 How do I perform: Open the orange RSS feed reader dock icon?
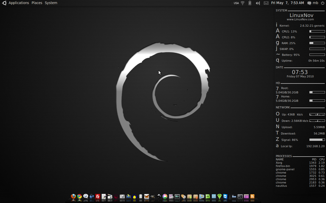[252, 196]
